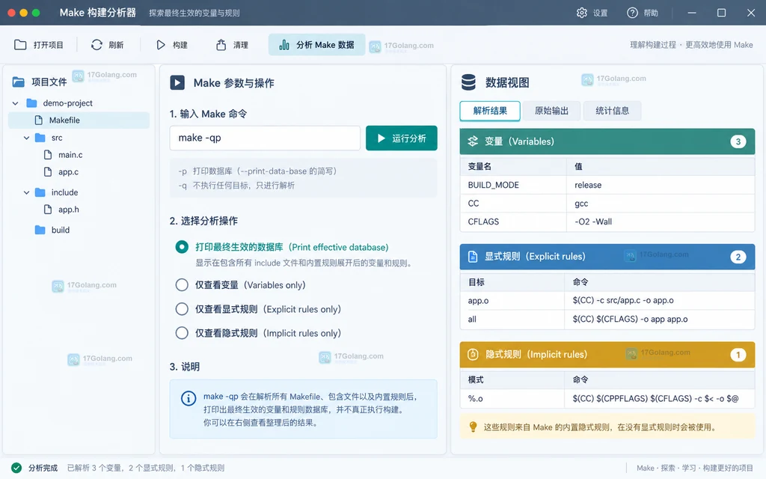Click the 分析 Make 数据 chart icon
The width and height of the screenshot is (766, 479).
[x=284, y=45]
